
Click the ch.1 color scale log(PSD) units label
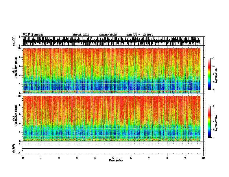pyautogui.click(x=217, y=75)
